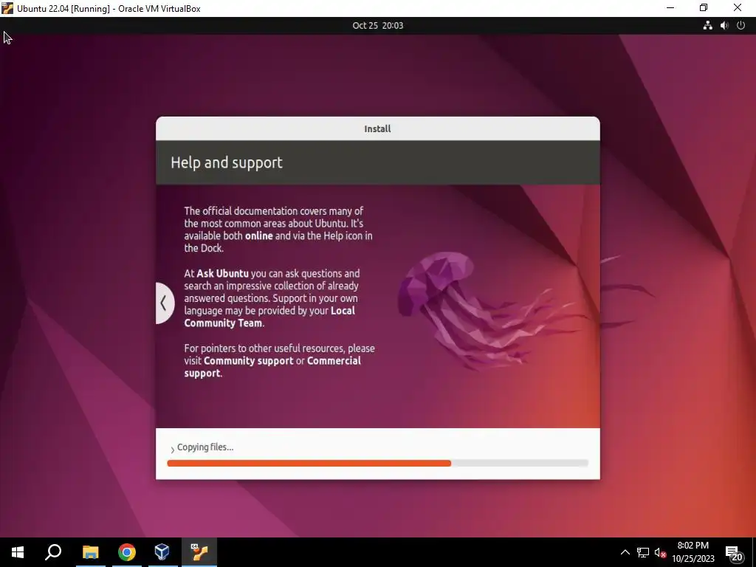756x567 pixels.
Task: Click the installation progress bar
Action: pyautogui.click(x=377, y=464)
